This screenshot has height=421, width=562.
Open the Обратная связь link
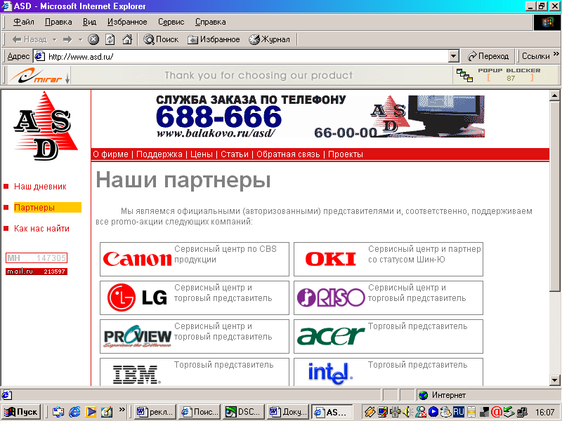(288, 154)
